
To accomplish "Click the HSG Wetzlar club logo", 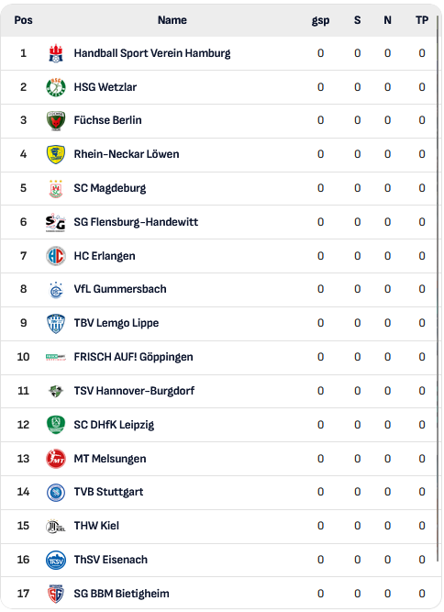I will click(x=56, y=87).
